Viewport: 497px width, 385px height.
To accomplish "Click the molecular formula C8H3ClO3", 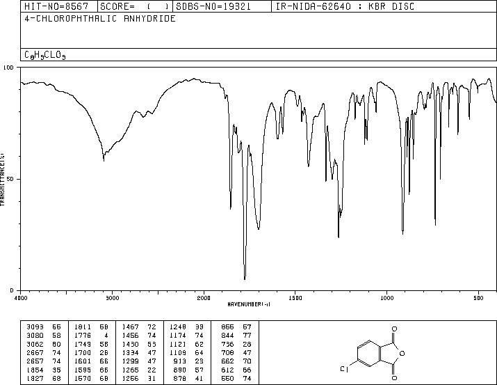I will coord(45,55).
